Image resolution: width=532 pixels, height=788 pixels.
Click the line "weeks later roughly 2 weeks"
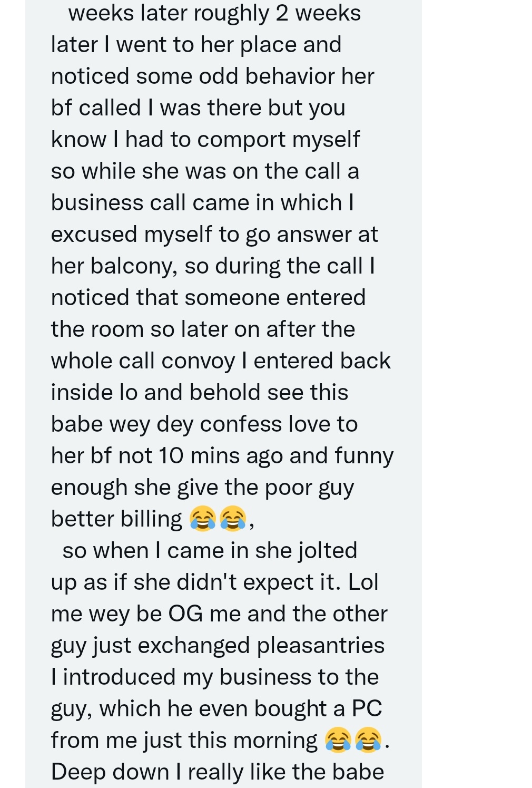[x=214, y=13]
